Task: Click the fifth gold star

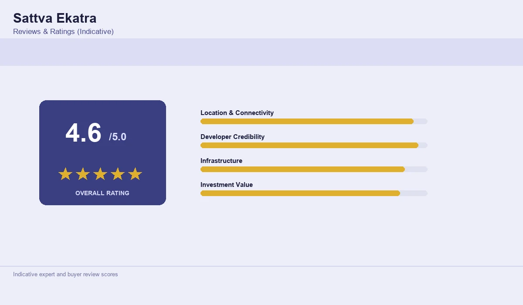Action: (x=135, y=174)
